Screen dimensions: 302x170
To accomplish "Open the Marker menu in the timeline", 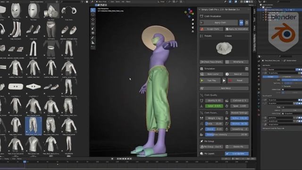I will pyautogui.click(x=19, y=159).
